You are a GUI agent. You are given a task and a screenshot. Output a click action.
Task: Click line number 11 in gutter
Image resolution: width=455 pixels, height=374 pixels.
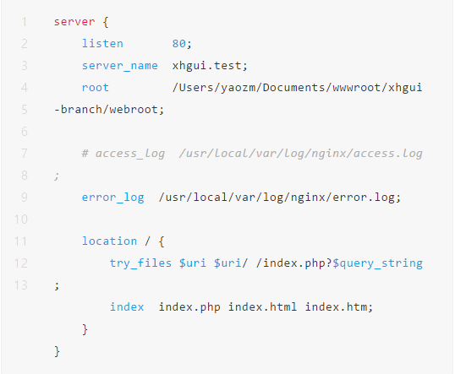20,241
